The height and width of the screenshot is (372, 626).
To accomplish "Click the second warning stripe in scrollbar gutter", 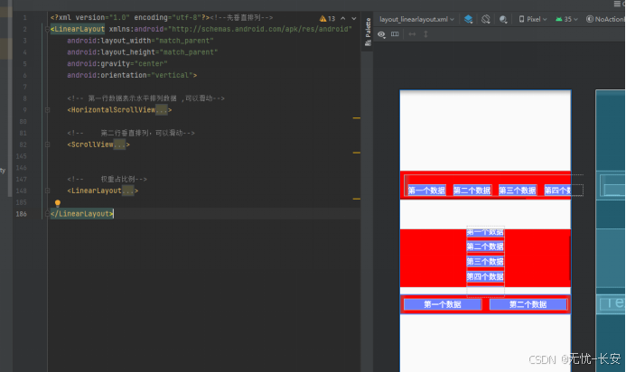I will point(357,153).
